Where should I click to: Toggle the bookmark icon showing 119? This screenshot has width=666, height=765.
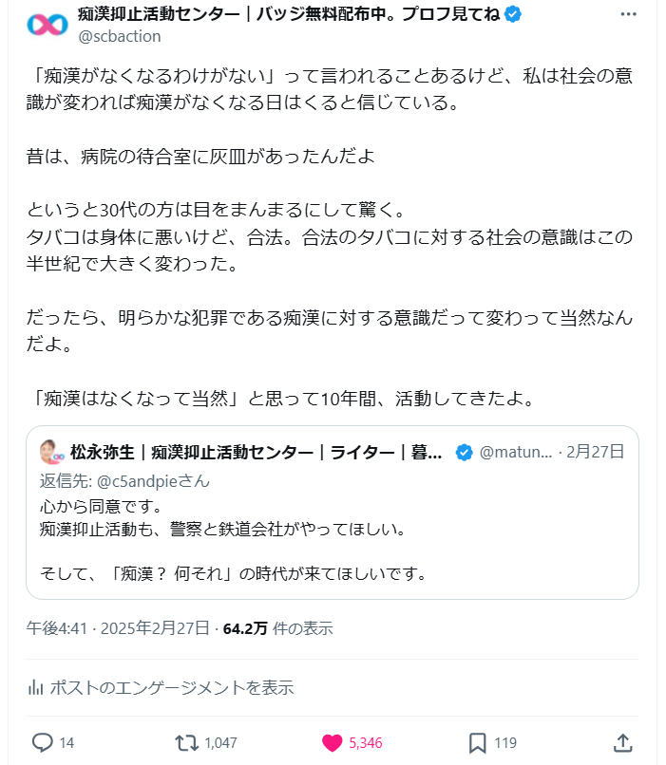pos(478,742)
